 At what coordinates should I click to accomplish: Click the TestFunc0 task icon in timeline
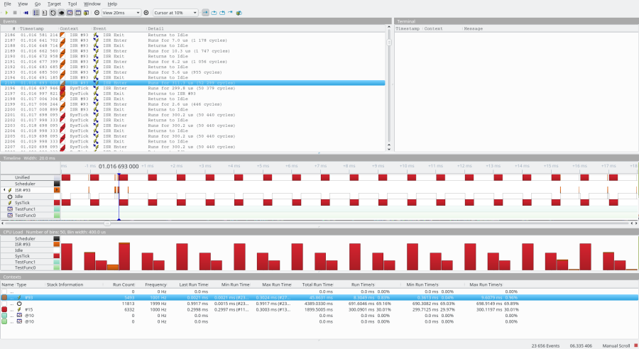(x=10, y=216)
